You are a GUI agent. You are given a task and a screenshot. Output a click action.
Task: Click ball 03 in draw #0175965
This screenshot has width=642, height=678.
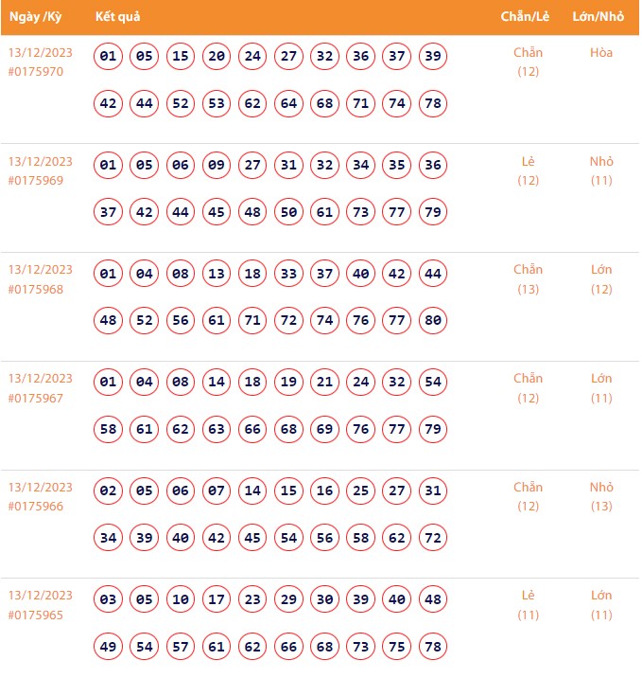tap(109, 599)
